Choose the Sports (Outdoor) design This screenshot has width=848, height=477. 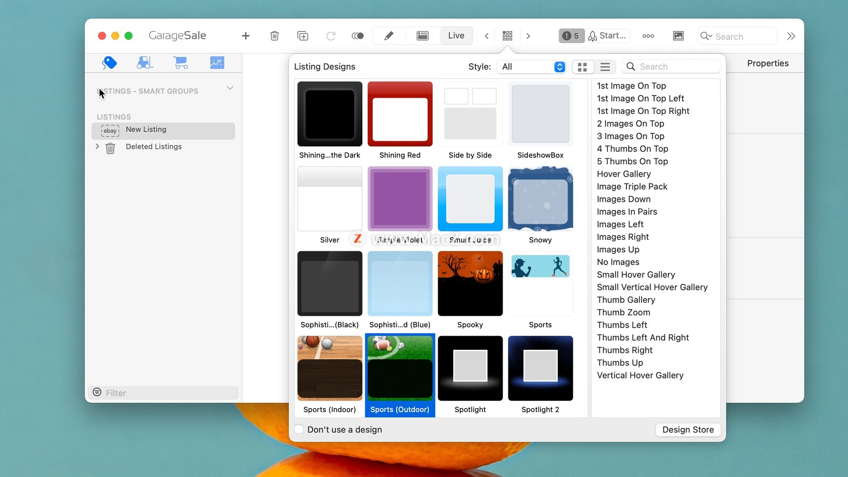click(400, 368)
